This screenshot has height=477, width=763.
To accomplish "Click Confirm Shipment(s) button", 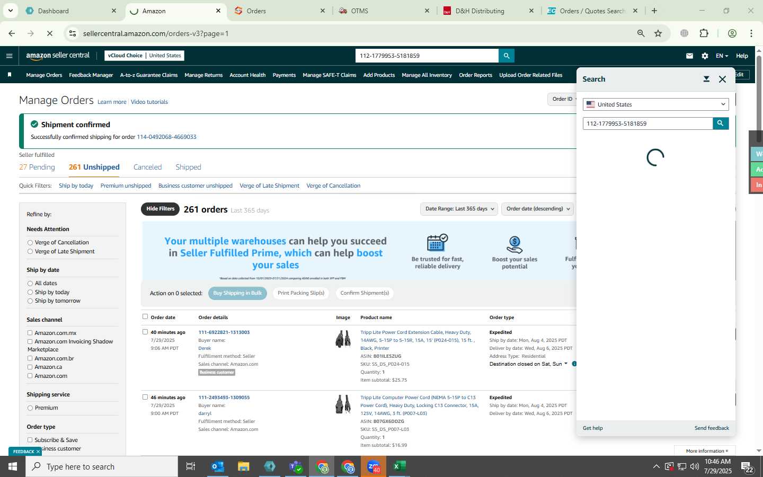I will [365, 293].
